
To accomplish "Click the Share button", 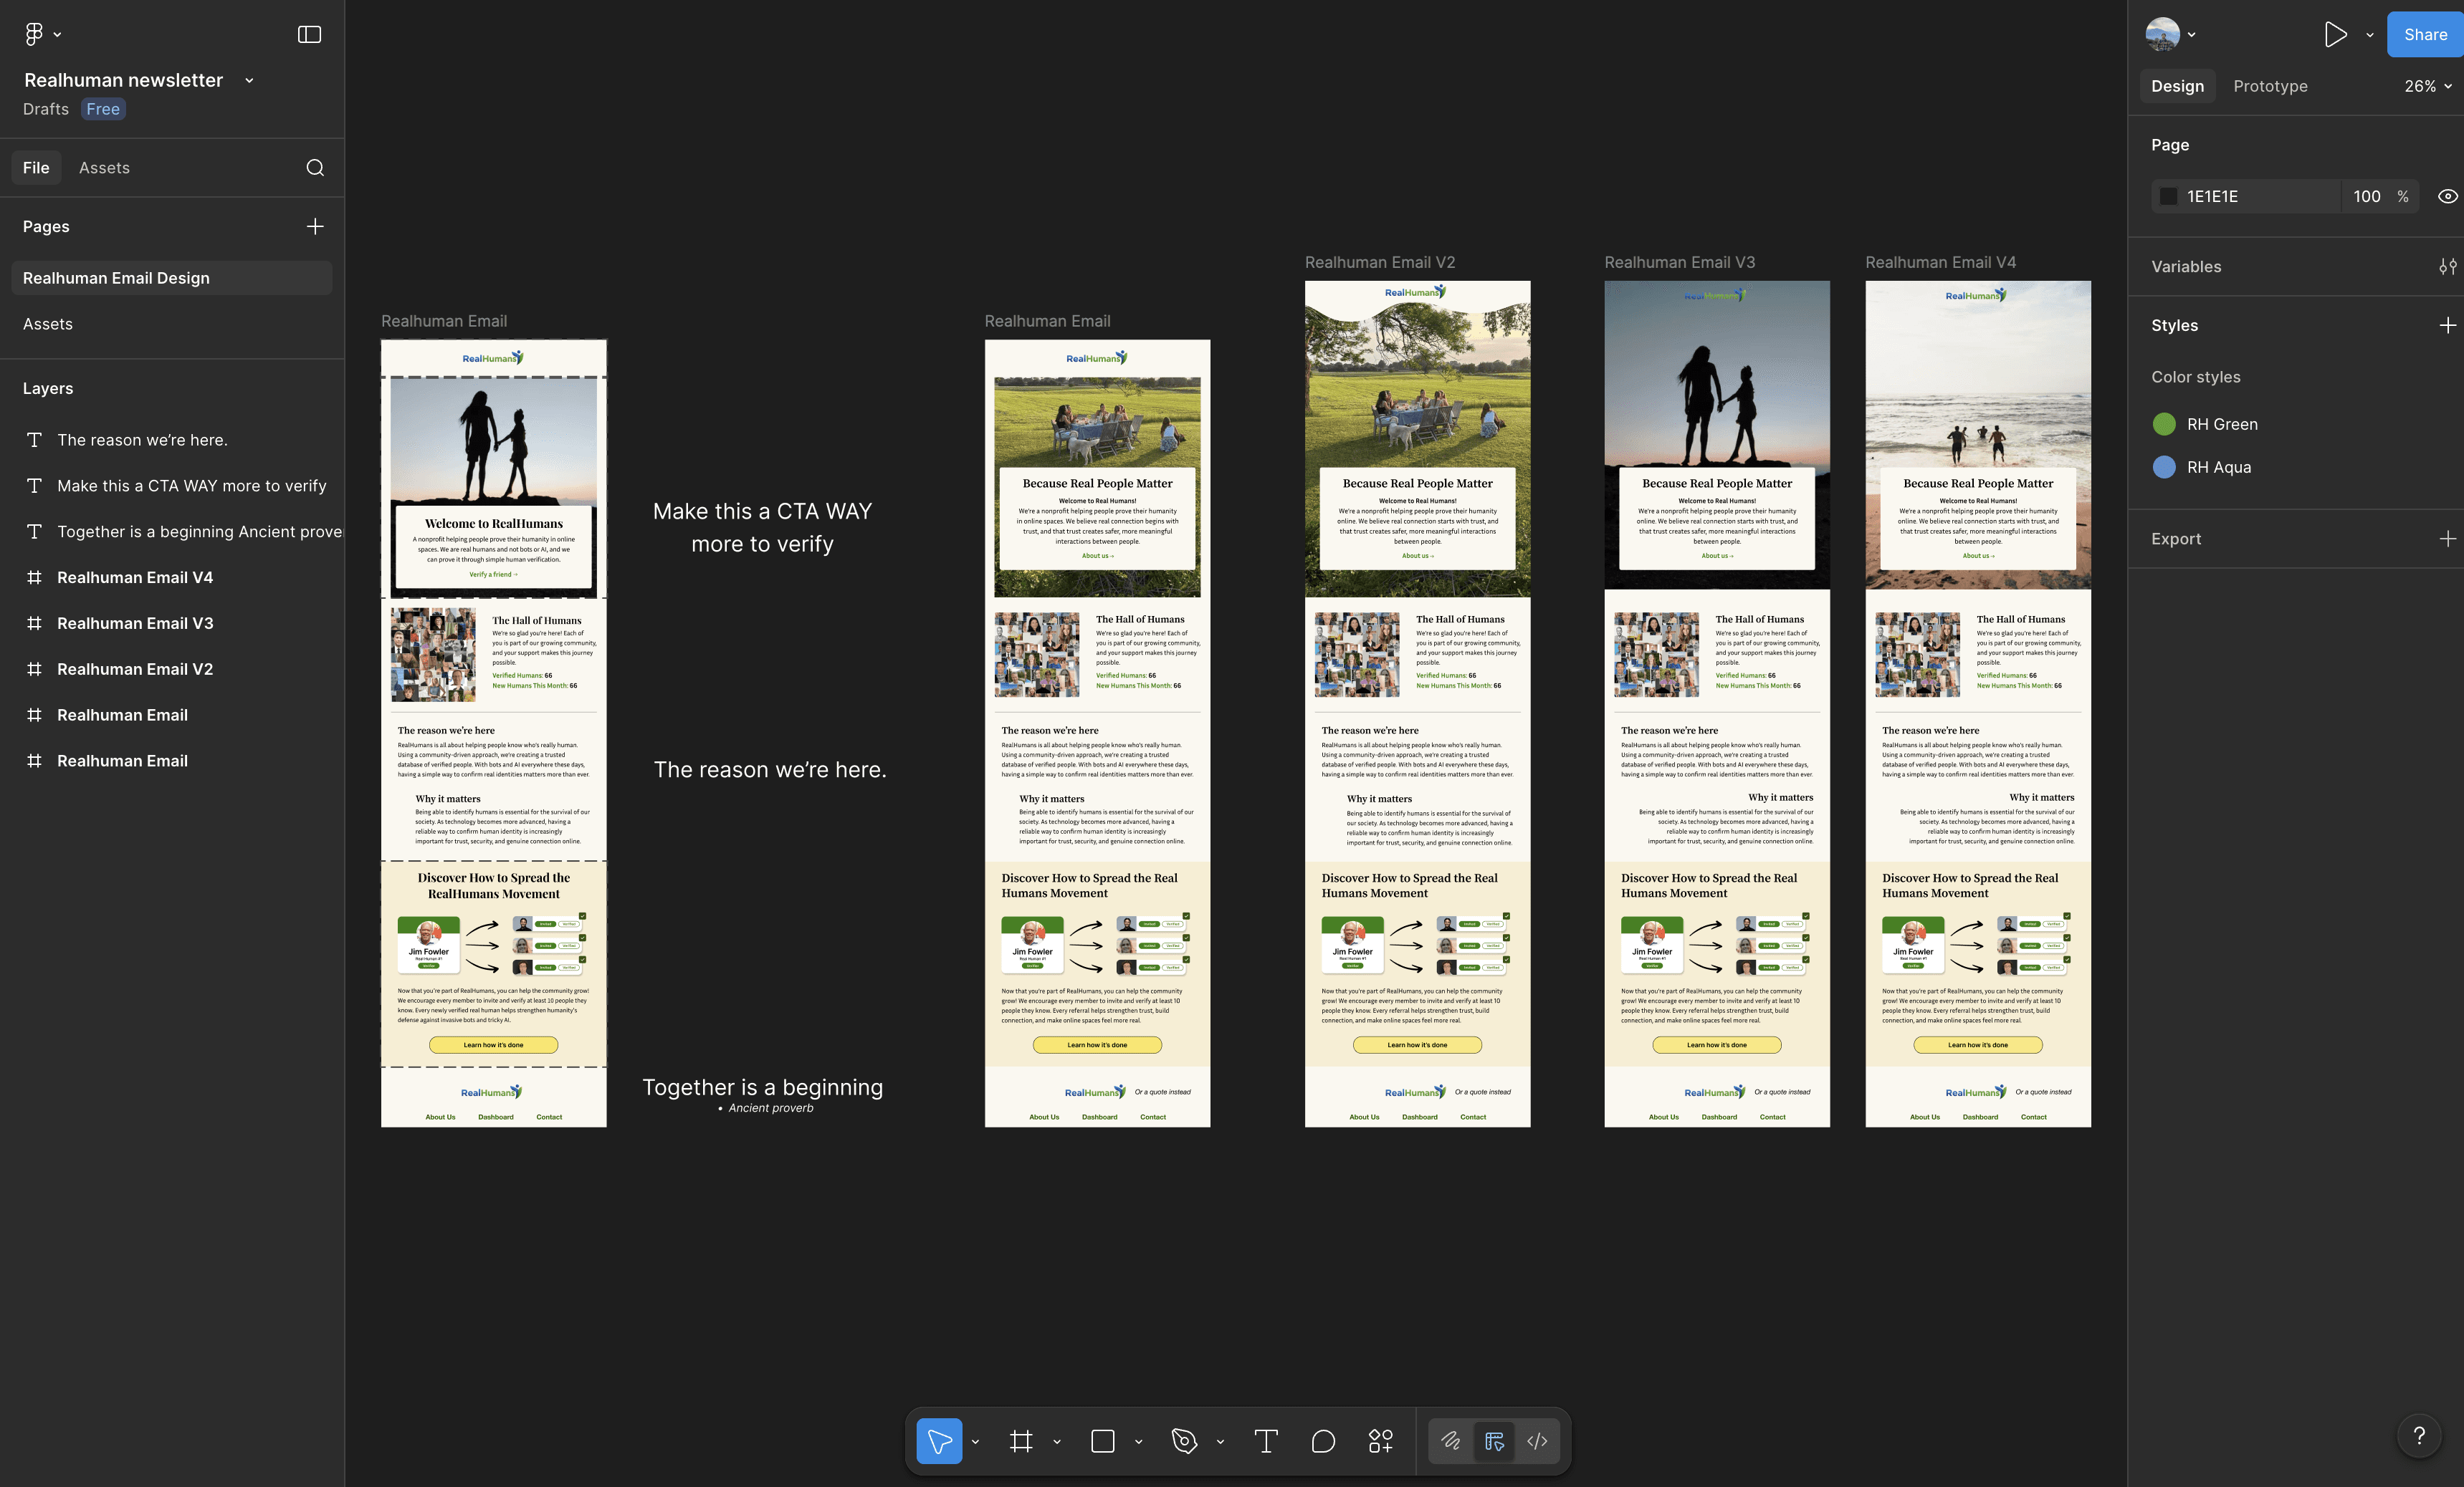I will pos(2425,35).
